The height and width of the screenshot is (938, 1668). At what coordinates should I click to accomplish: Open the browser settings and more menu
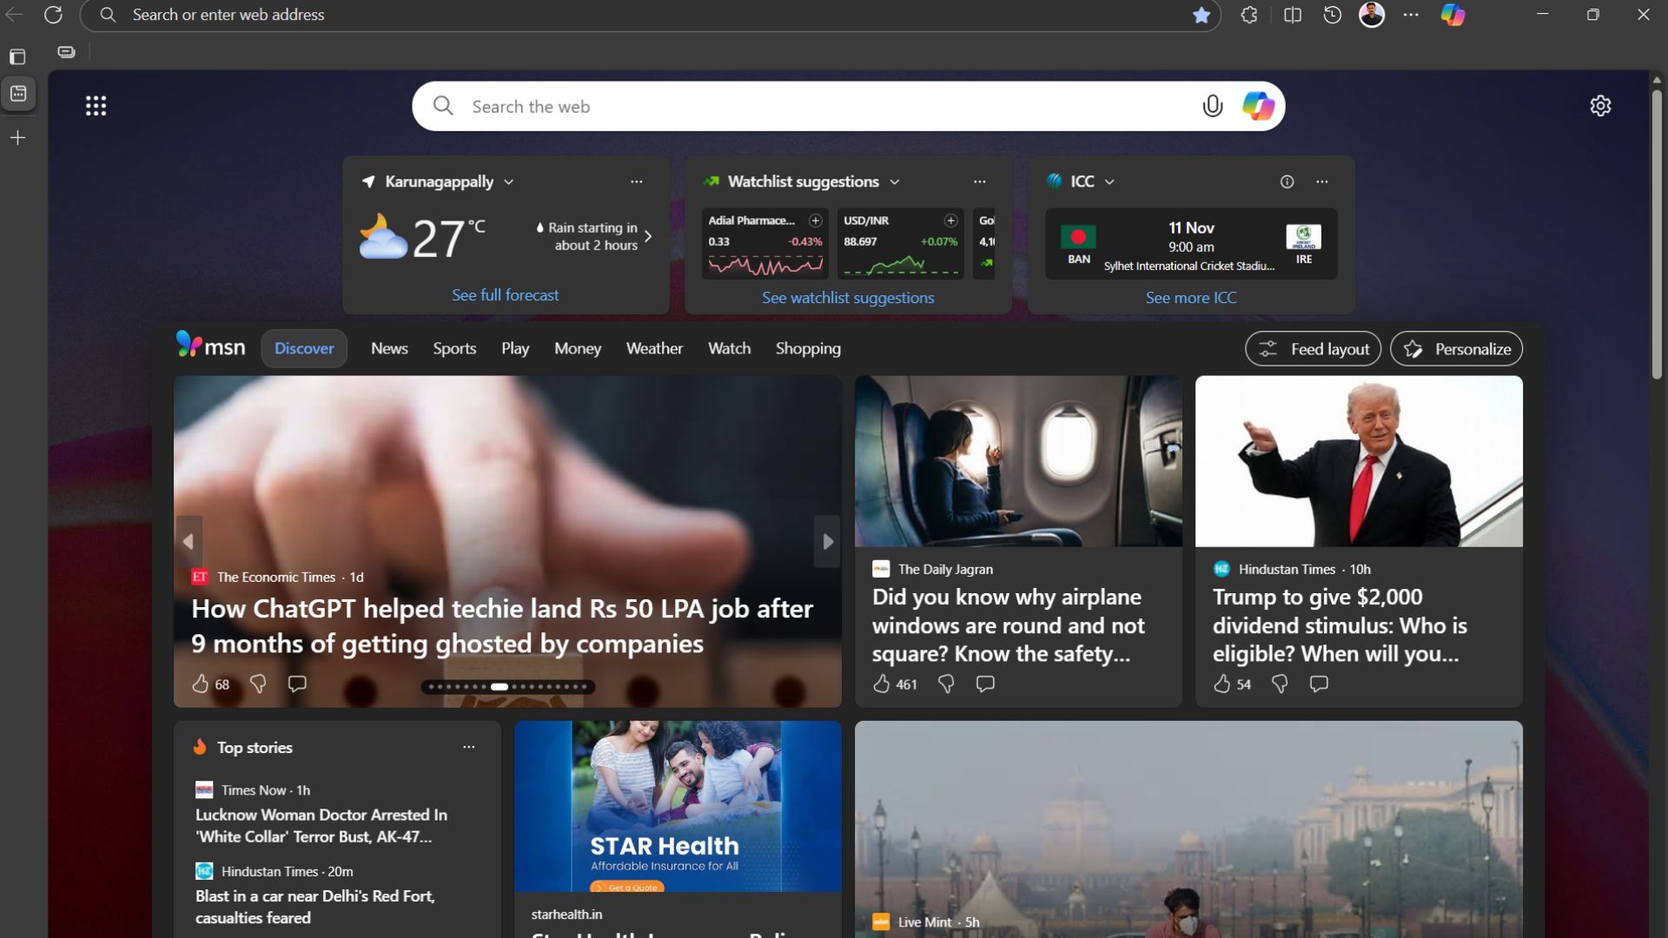(x=1411, y=15)
